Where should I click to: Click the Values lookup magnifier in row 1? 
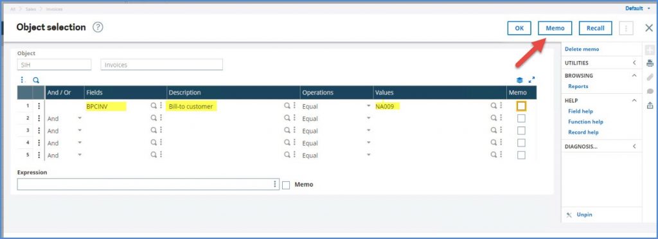tap(494, 105)
